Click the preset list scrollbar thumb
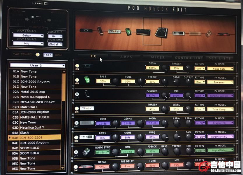The height and width of the screenshot is (175, 243). 64,87
